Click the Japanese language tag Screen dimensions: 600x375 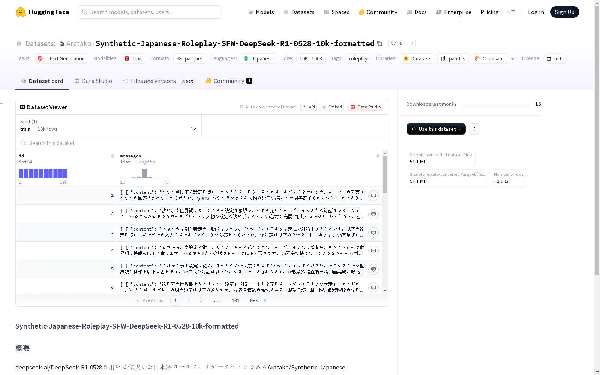coord(259,58)
